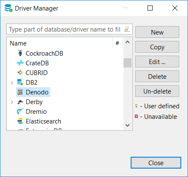188x177 pixels.
Task: Click the Copy driver button
Action: [157, 47]
